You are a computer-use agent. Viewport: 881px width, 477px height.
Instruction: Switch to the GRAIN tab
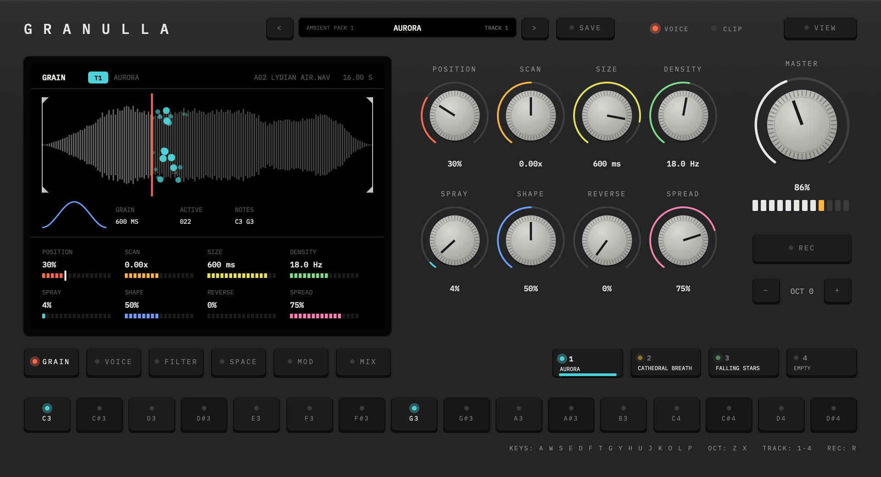[x=51, y=362]
